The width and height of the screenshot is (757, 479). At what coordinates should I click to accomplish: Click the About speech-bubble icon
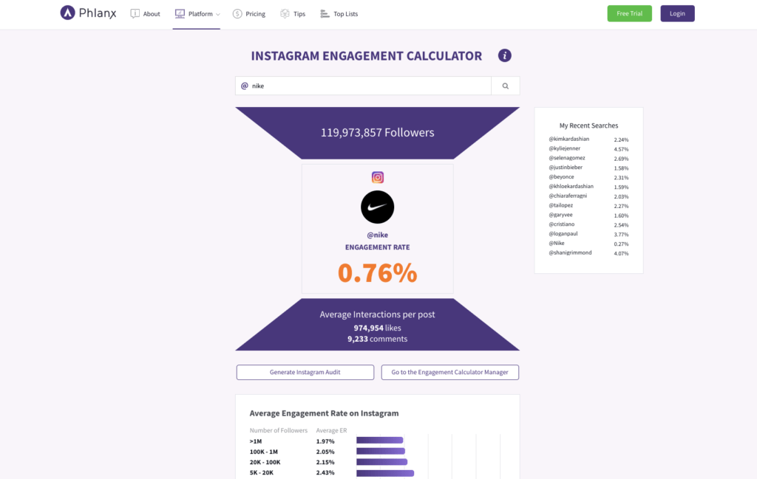click(135, 13)
